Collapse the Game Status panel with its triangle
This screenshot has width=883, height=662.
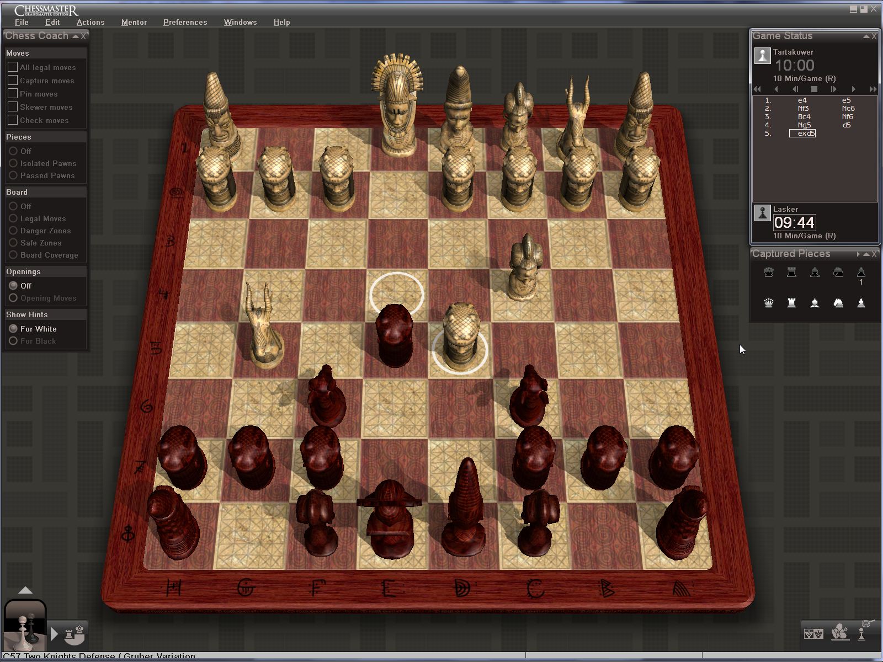866,36
